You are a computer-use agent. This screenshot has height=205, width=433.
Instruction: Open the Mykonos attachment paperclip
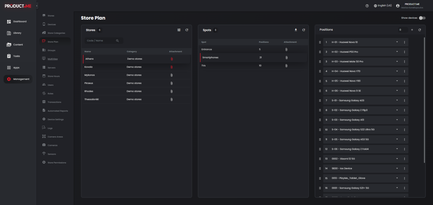point(171,75)
